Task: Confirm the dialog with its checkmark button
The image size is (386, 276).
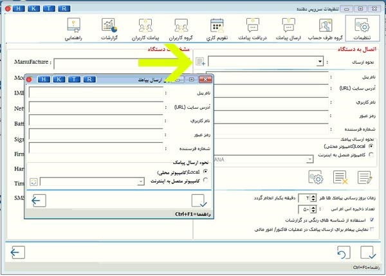Action: coord(199,201)
